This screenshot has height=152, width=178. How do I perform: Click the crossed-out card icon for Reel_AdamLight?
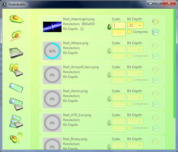[155, 22]
